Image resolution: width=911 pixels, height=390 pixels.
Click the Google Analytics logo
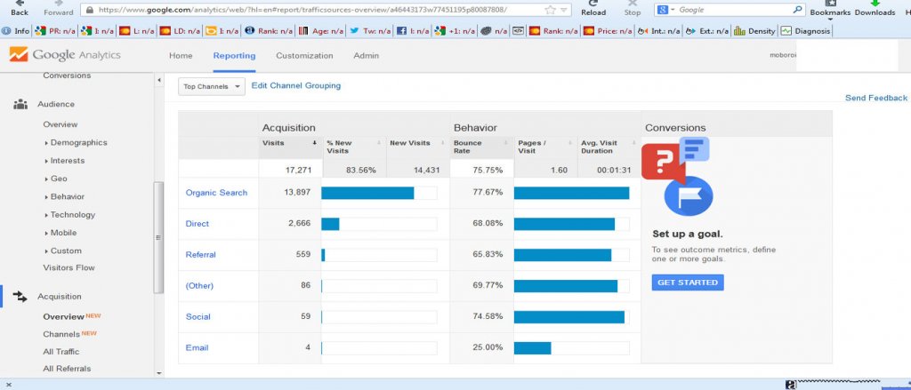pos(65,55)
